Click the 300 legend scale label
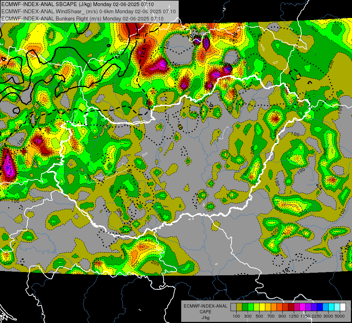 click(248, 316)
